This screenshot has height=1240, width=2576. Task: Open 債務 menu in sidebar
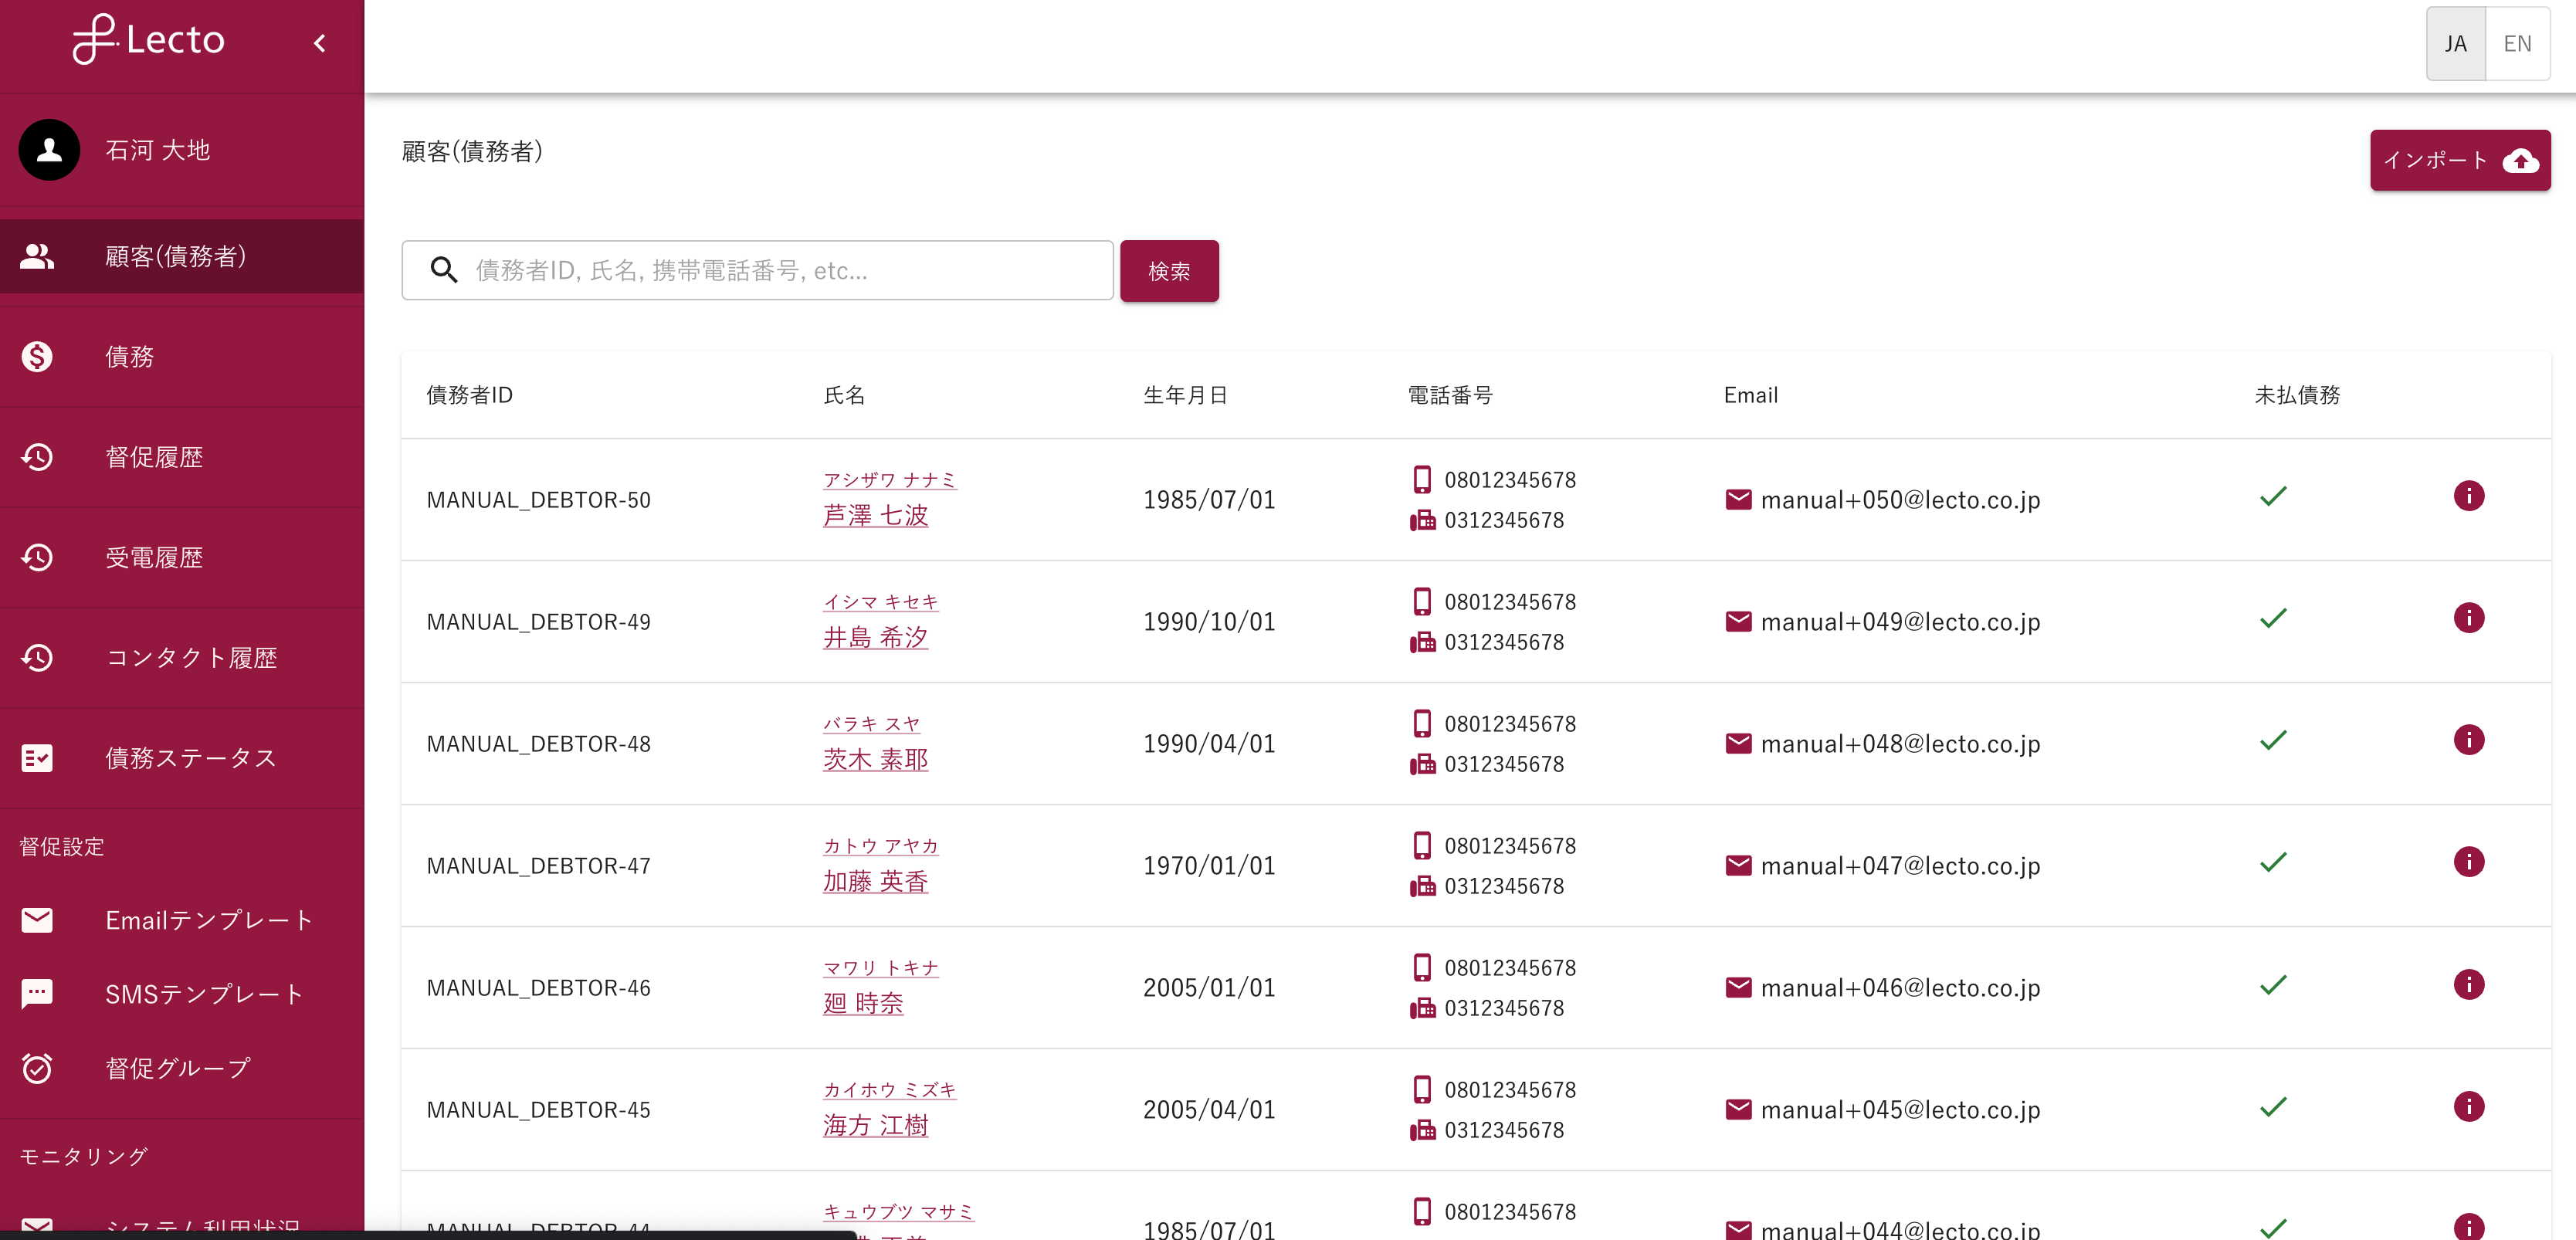click(130, 357)
